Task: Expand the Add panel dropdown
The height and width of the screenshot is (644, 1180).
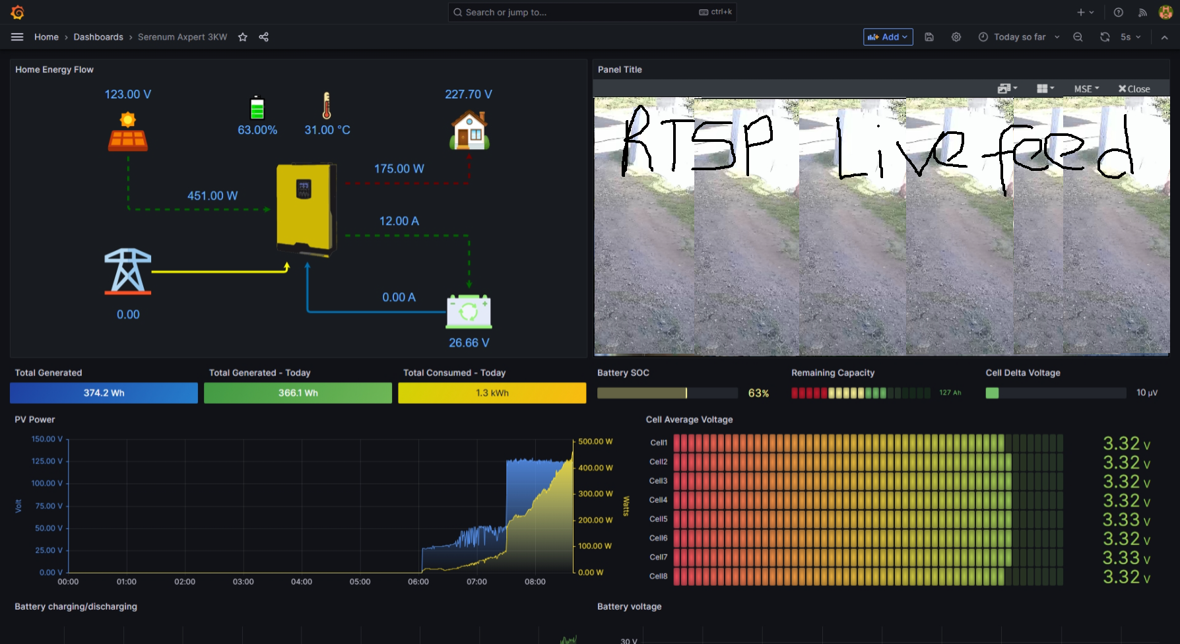Action: coord(888,37)
